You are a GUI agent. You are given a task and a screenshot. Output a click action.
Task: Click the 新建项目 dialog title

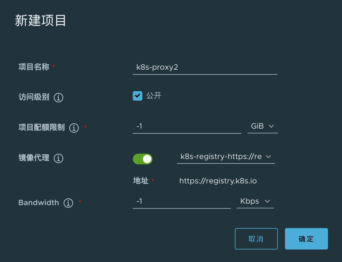click(x=41, y=21)
